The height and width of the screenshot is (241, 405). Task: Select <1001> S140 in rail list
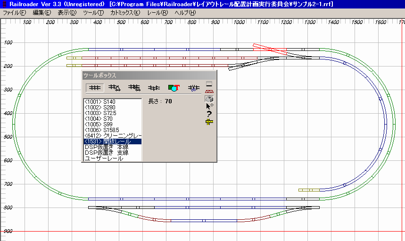[x=99, y=102]
